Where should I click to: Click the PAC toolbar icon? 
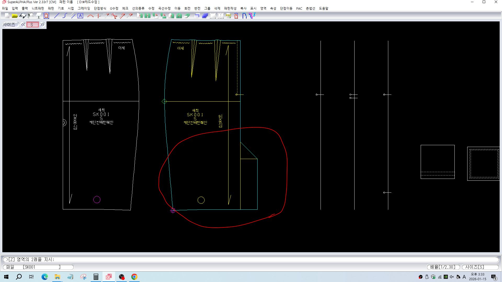point(229,16)
